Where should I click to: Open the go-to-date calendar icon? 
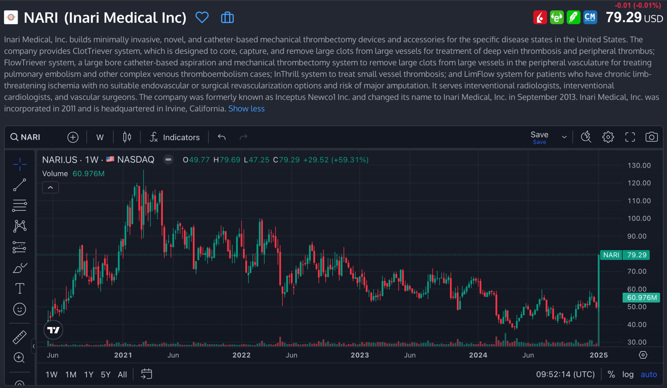click(146, 374)
